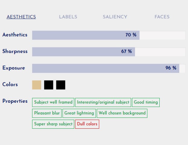
Task: Click the Interesting/original subject tag
Action: click(x=103, y=102)
